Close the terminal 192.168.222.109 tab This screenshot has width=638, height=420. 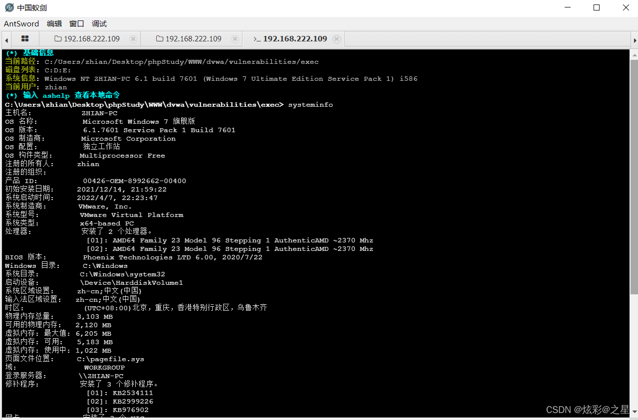tap(337, 39)
